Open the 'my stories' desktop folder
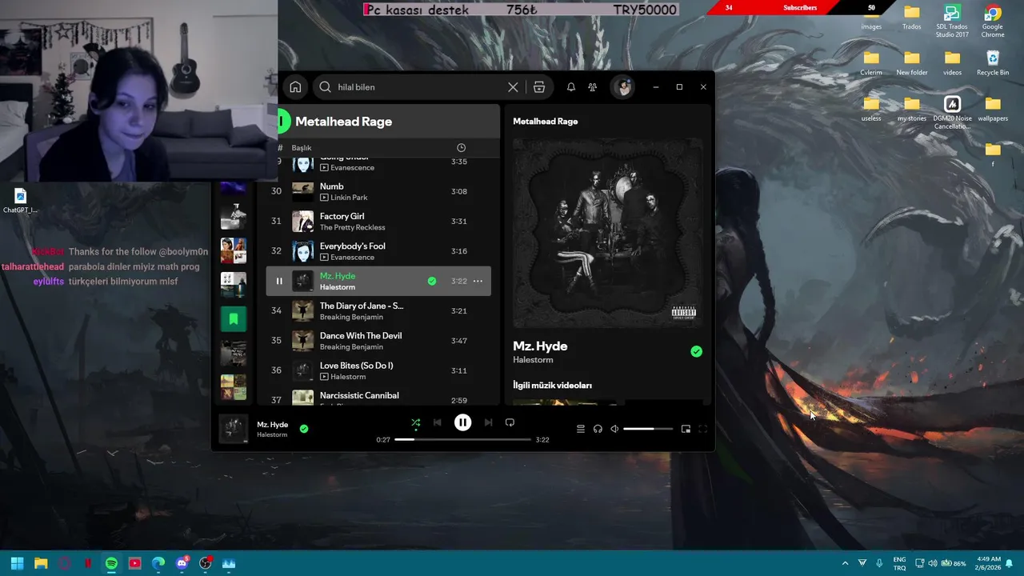Screen dimensions: 1024x576 [x=912, y=109]
